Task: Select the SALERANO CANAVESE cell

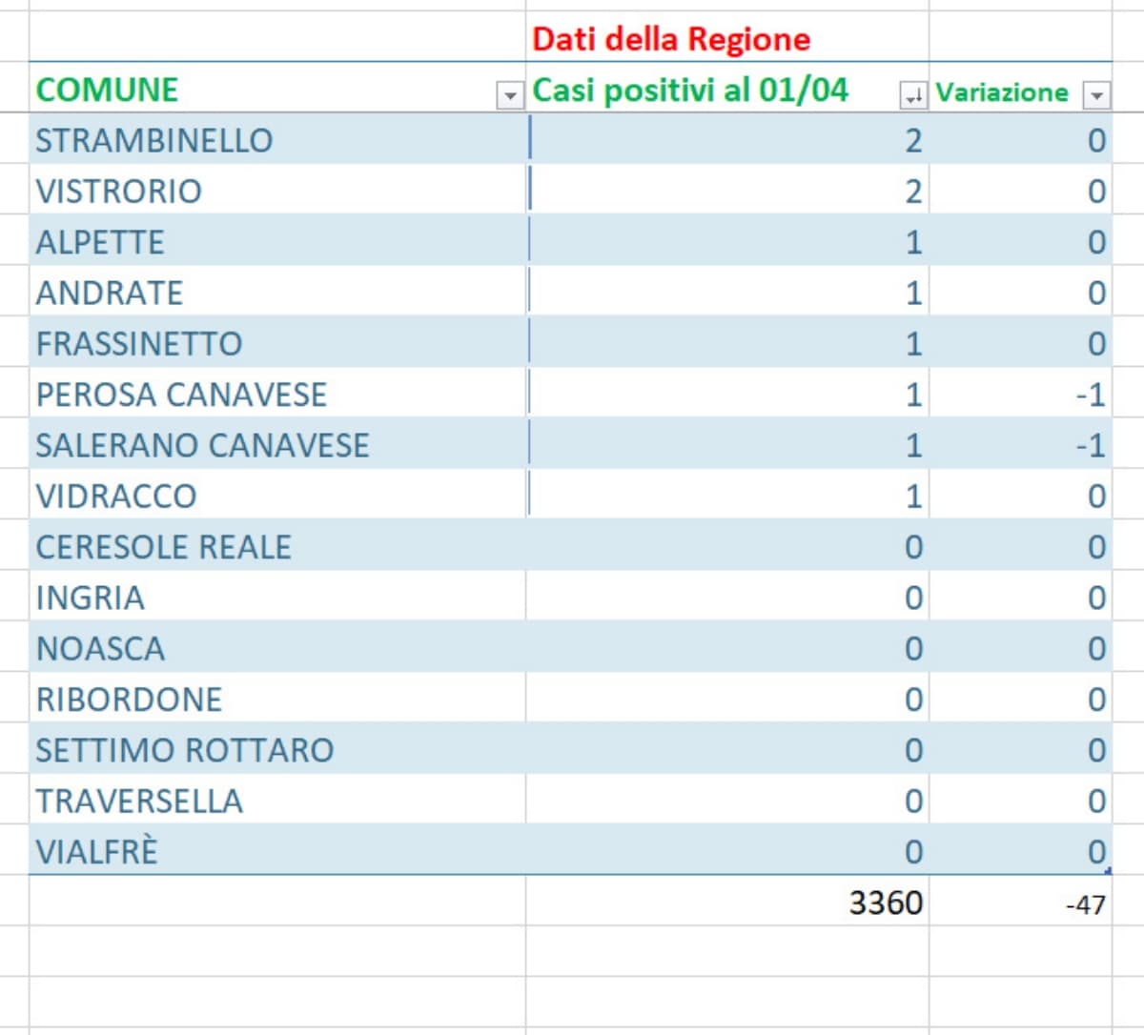Action: pos(202,445)
